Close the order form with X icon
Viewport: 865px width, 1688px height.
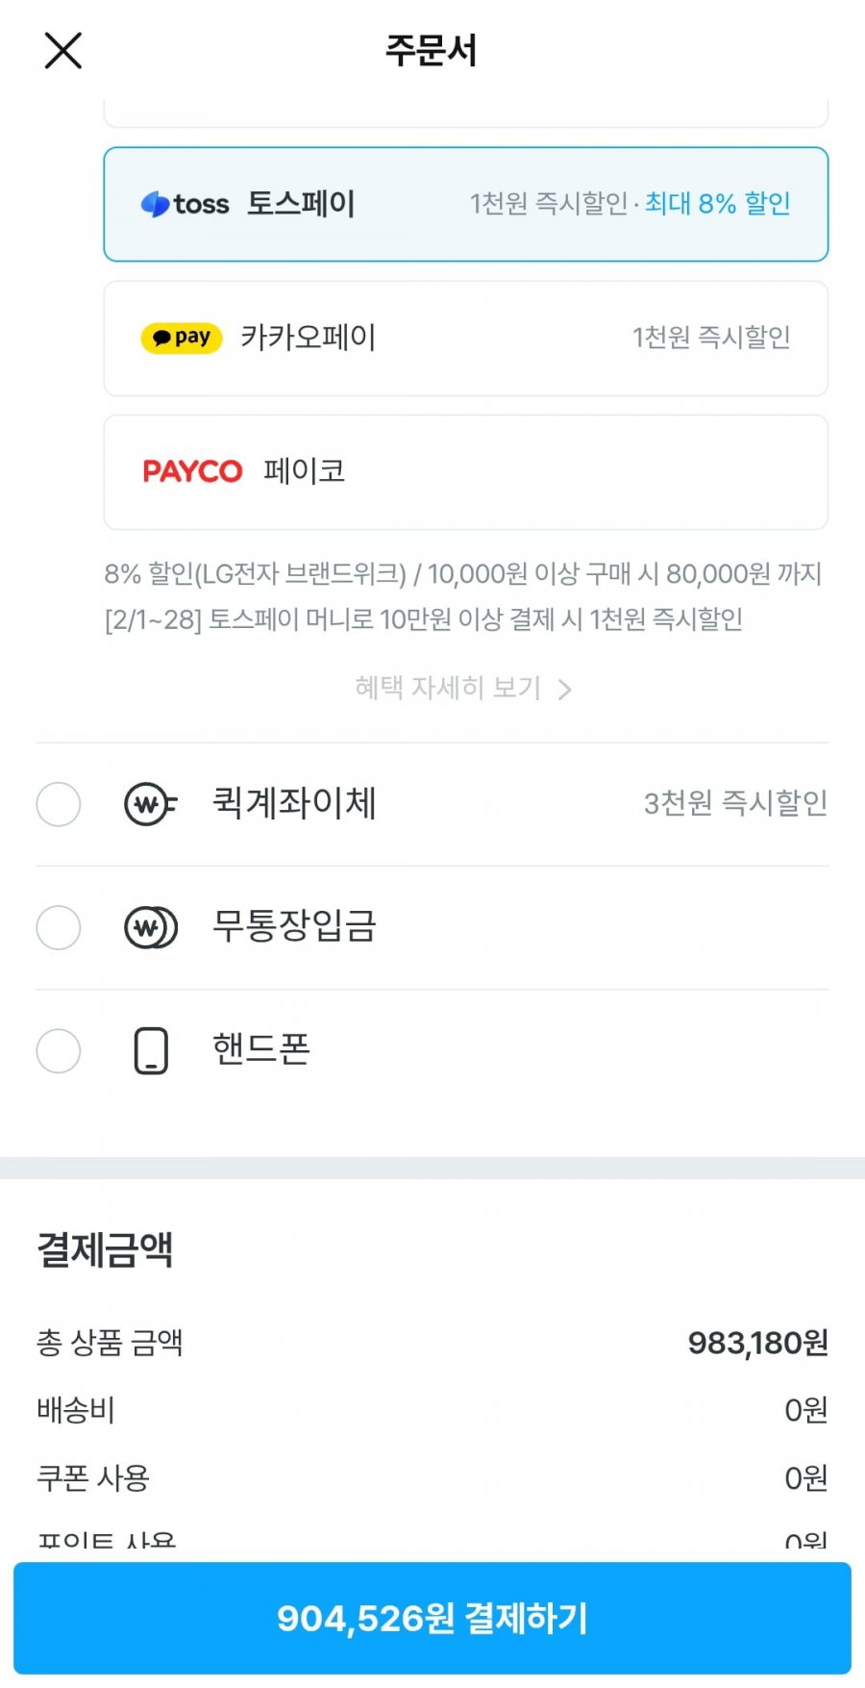pyautogui.click(x=63, y=50)
